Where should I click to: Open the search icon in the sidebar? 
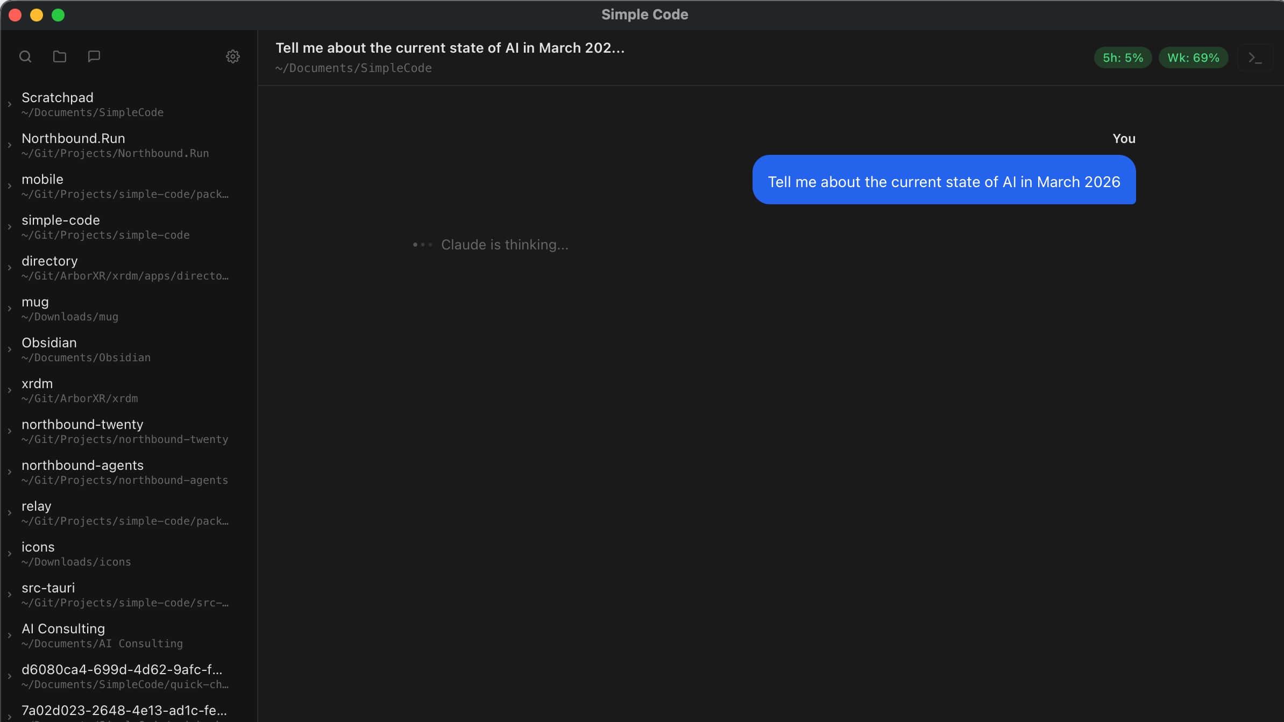(x=25, y=56)
